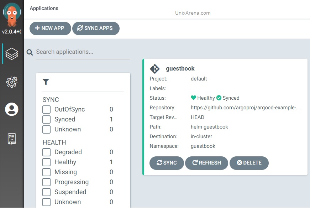Screen dimensions: 310x208
Task: Click the filter funnel icon
Action: (x=46, y=82)
